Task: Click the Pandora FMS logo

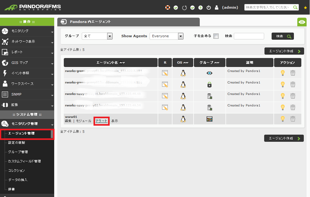Action: pos(33,7)
